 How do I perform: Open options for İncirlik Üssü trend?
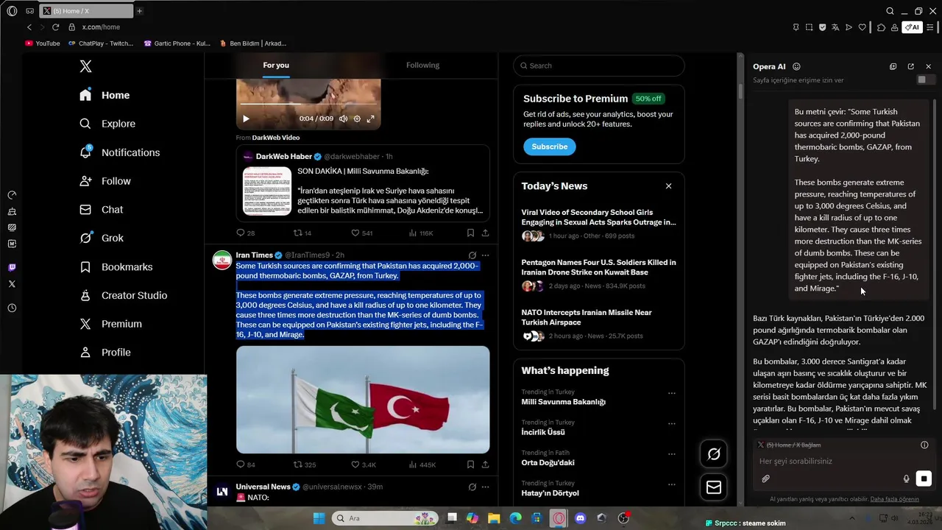tap(671, 424)
